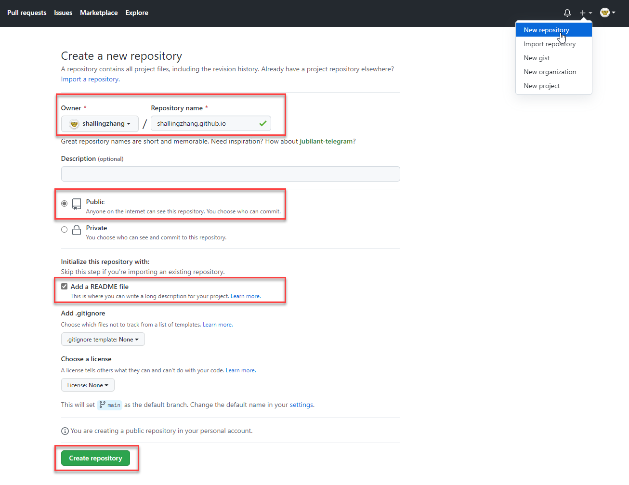Open the notifications bell icon

tap(567, 13)
